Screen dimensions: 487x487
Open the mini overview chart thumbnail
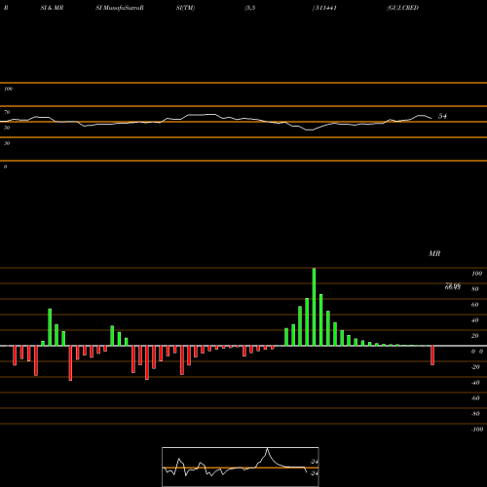[x=241, y=467]
